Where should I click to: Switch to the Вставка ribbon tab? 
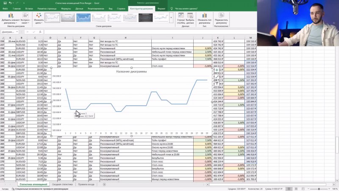coord(29,8)
